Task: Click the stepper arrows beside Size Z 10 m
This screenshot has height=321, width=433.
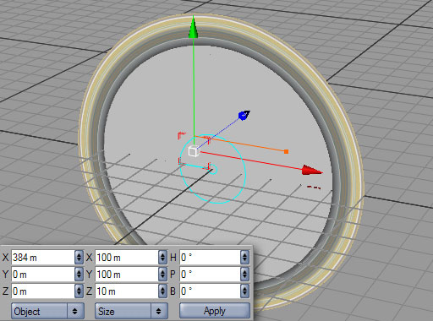Action: pos(162,291)
